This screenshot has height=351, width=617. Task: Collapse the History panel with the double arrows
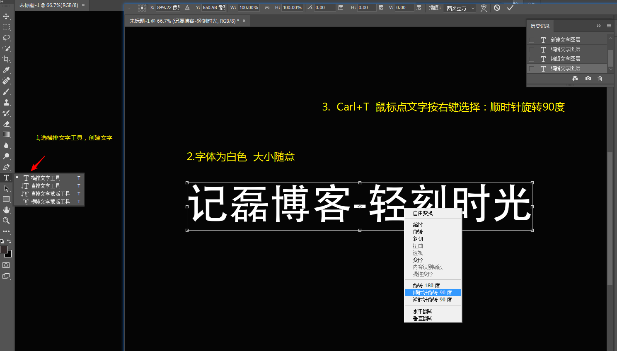pyautogui.click(x=599, y=26)
